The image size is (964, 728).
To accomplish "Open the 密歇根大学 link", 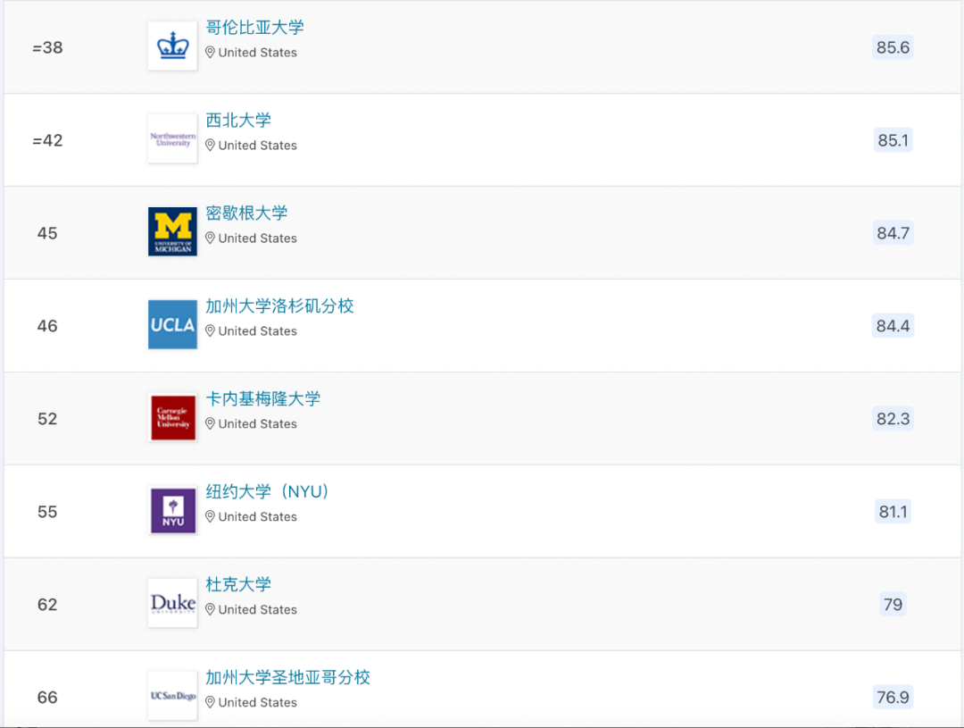I will click(x=246, y=213).
